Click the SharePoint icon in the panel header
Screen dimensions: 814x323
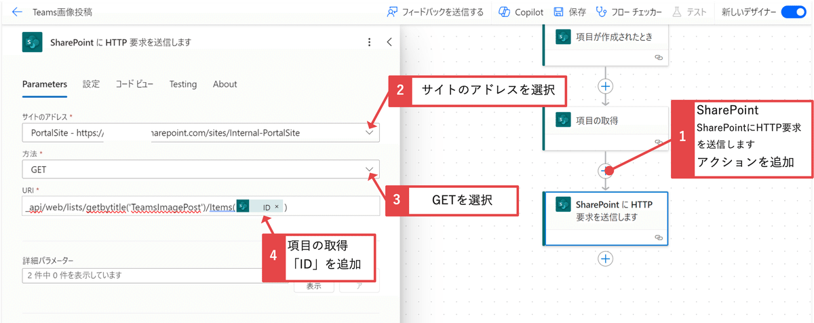(x=32, y=42)
